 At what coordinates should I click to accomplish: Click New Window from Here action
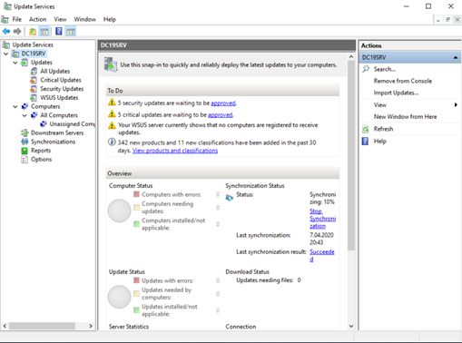click(x=405, y=117)
